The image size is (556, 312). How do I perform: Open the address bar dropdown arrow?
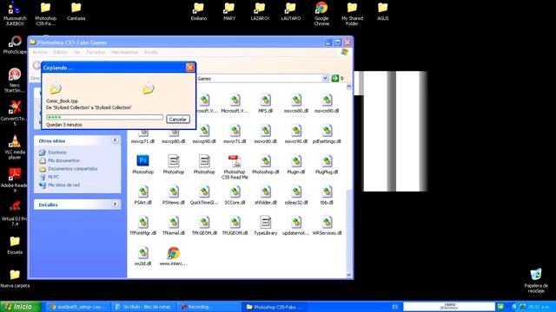(325, 78)
